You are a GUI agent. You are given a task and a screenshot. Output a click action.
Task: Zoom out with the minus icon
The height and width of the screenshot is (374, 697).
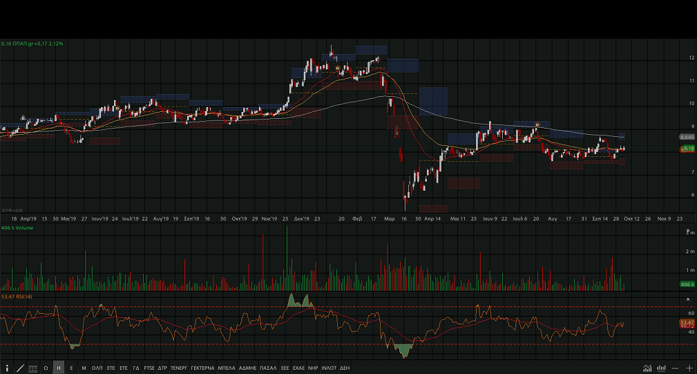pyautogui.click(x=675, y=368)
